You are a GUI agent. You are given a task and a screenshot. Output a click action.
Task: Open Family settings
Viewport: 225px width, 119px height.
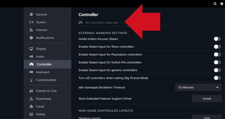(x=47, y=114)
